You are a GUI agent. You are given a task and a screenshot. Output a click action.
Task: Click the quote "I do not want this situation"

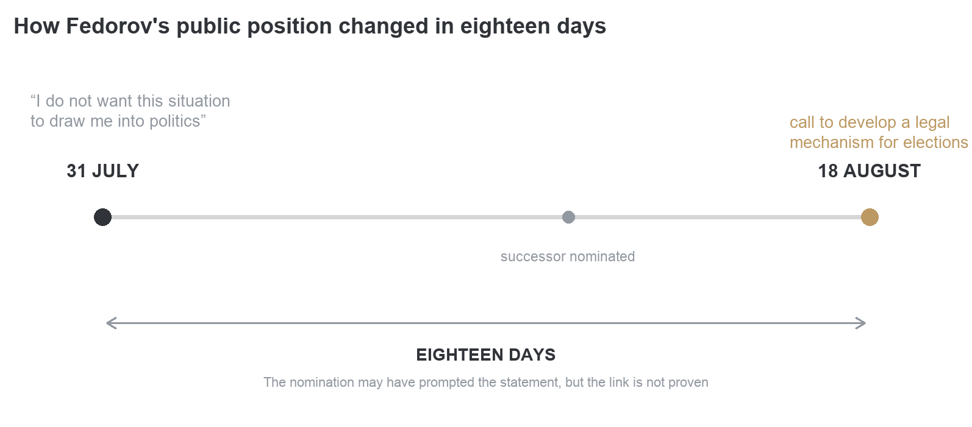(x=130, y=101)
